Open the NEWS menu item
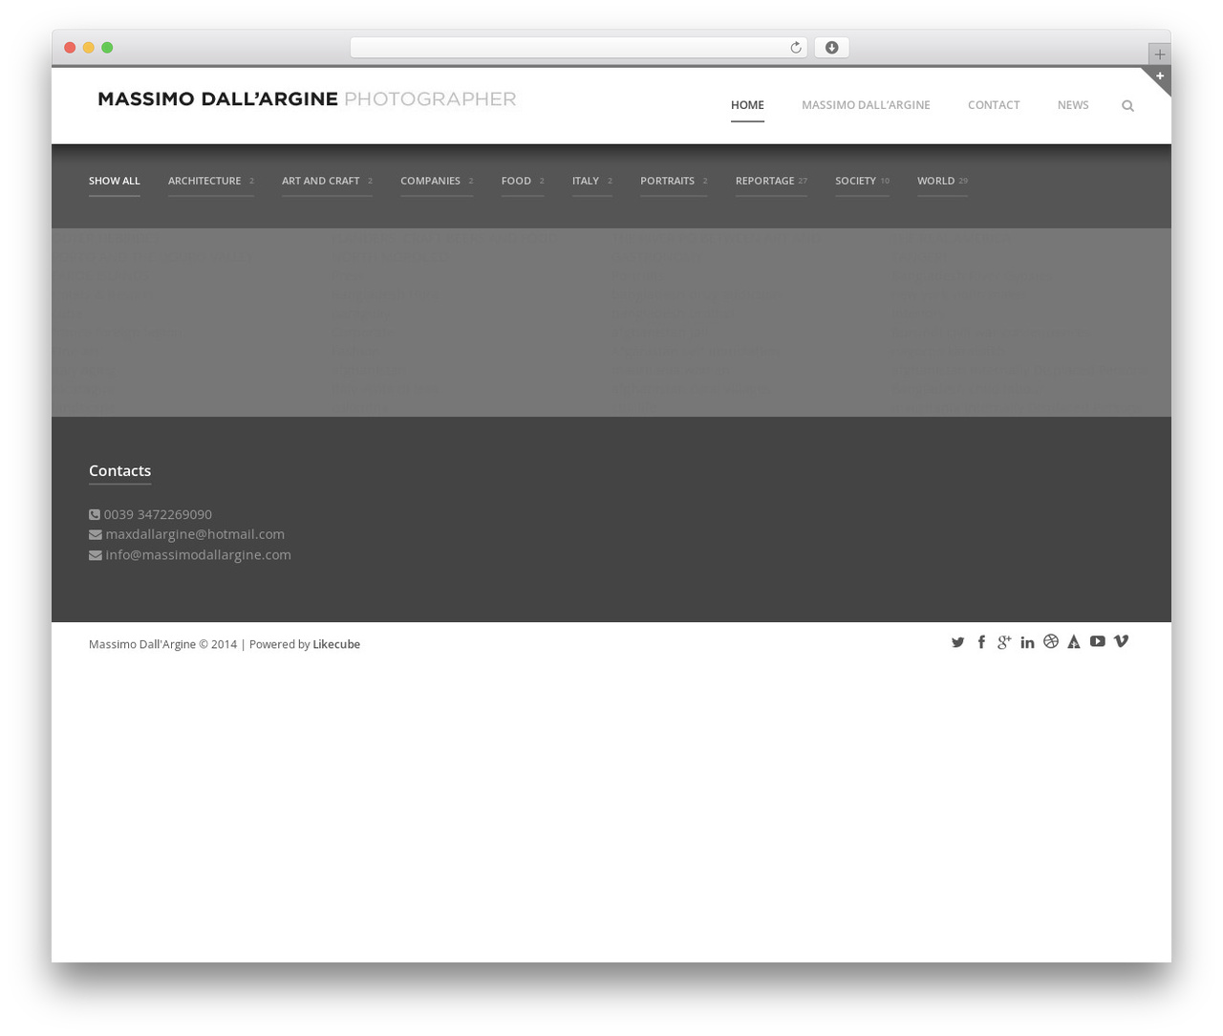The width and height of the screenshot is (1223, 1036). pyautogui.click(x=1073, y=105)
